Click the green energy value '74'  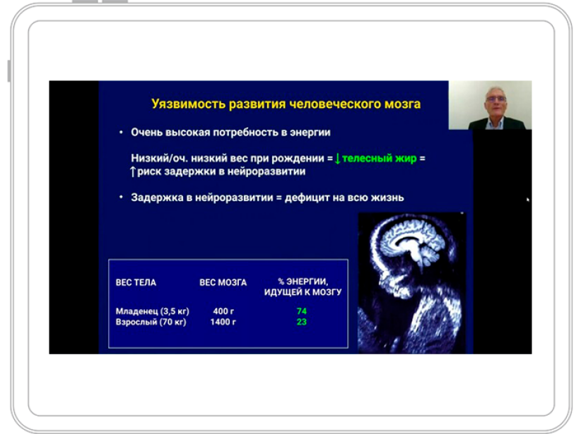[302, 311]
